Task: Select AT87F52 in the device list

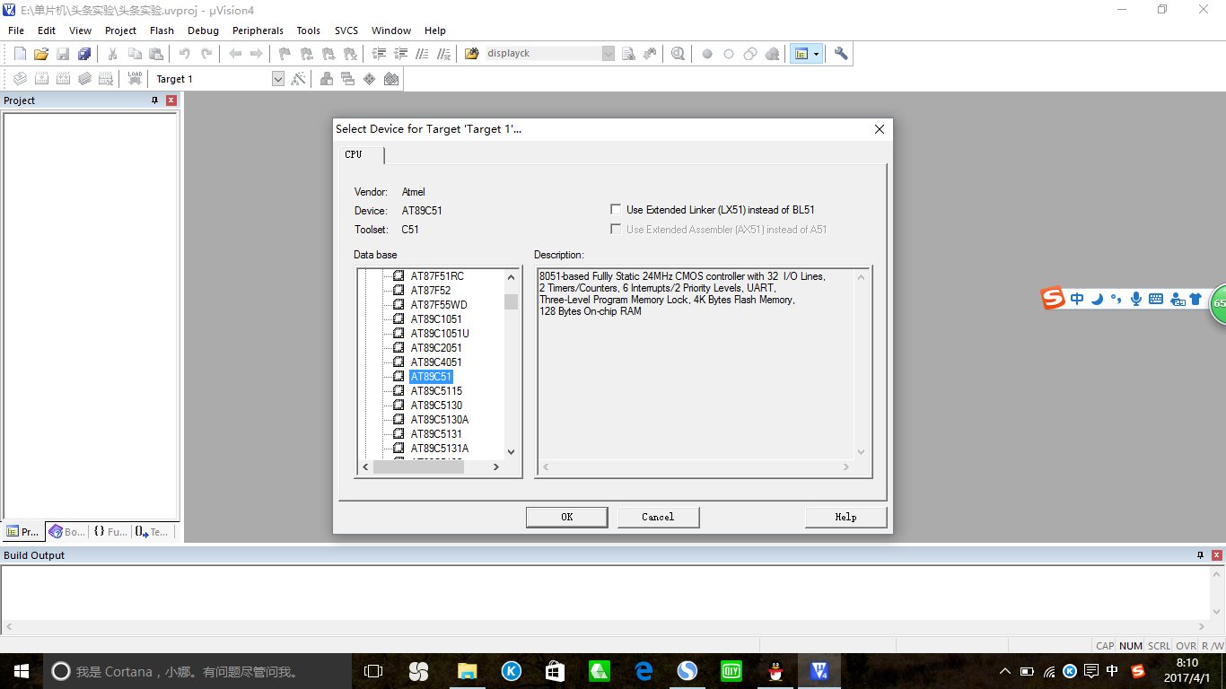Action: click(x=431, y=291)
